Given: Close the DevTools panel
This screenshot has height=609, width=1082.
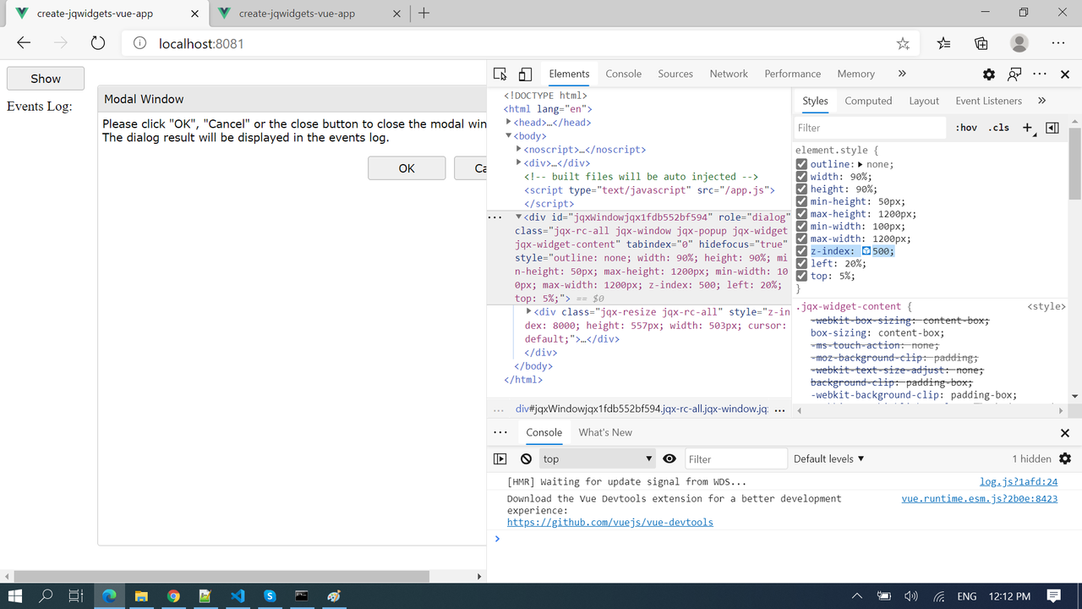Looking at the screenshot, I should pyautogui.click(x=1065, y=74).
